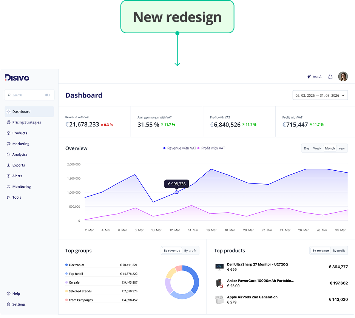355x318 pixels.
Task: Switch overview chart to Day
Action: point(307,148)
